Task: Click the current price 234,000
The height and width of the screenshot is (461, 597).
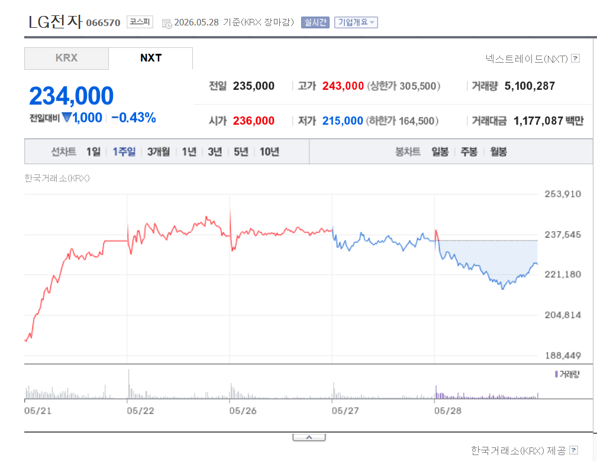Action: [x=71, y=96]
